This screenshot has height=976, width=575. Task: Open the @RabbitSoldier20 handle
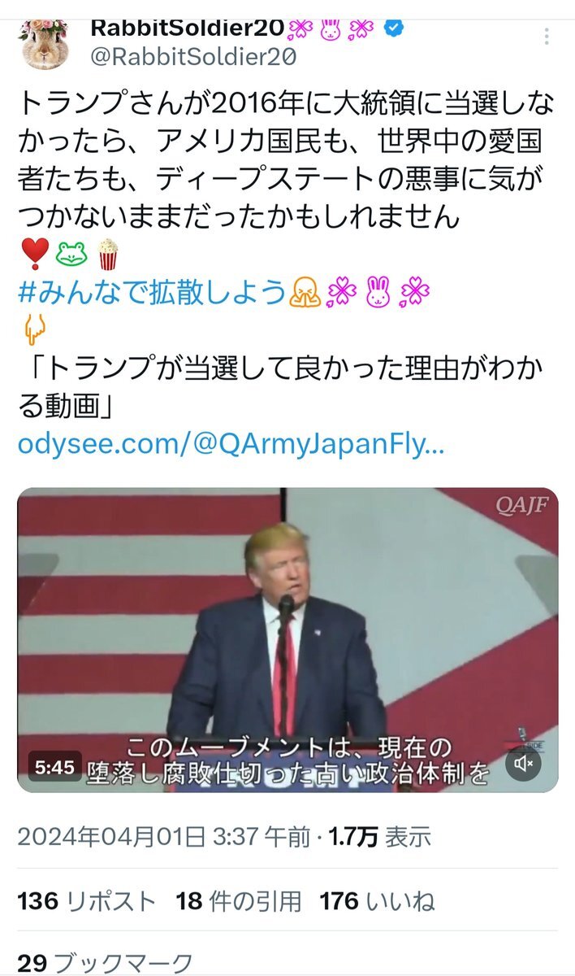click(192, 56)
